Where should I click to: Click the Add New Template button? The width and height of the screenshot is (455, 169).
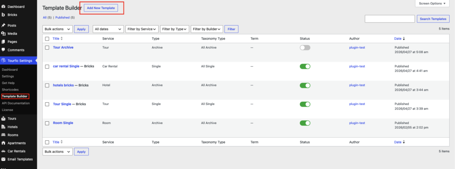point(101,8)
